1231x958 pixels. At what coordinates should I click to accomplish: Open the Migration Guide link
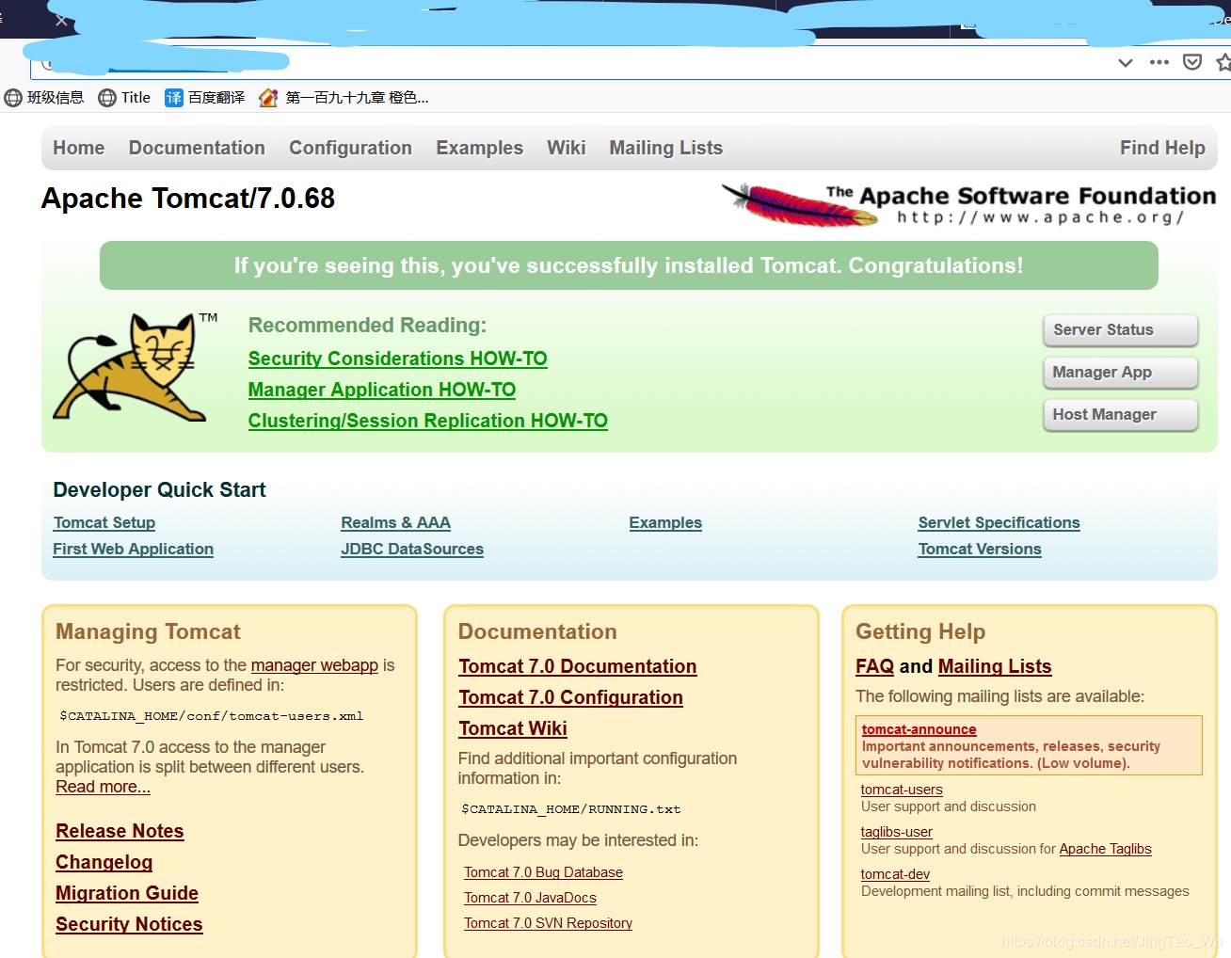click(127, 893)
